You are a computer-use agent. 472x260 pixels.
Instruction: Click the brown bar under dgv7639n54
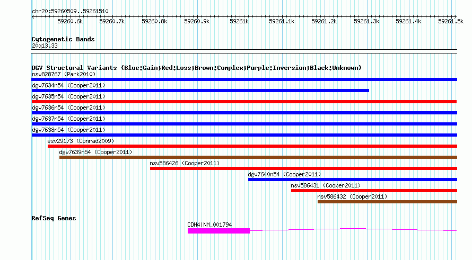coord(258,157)
